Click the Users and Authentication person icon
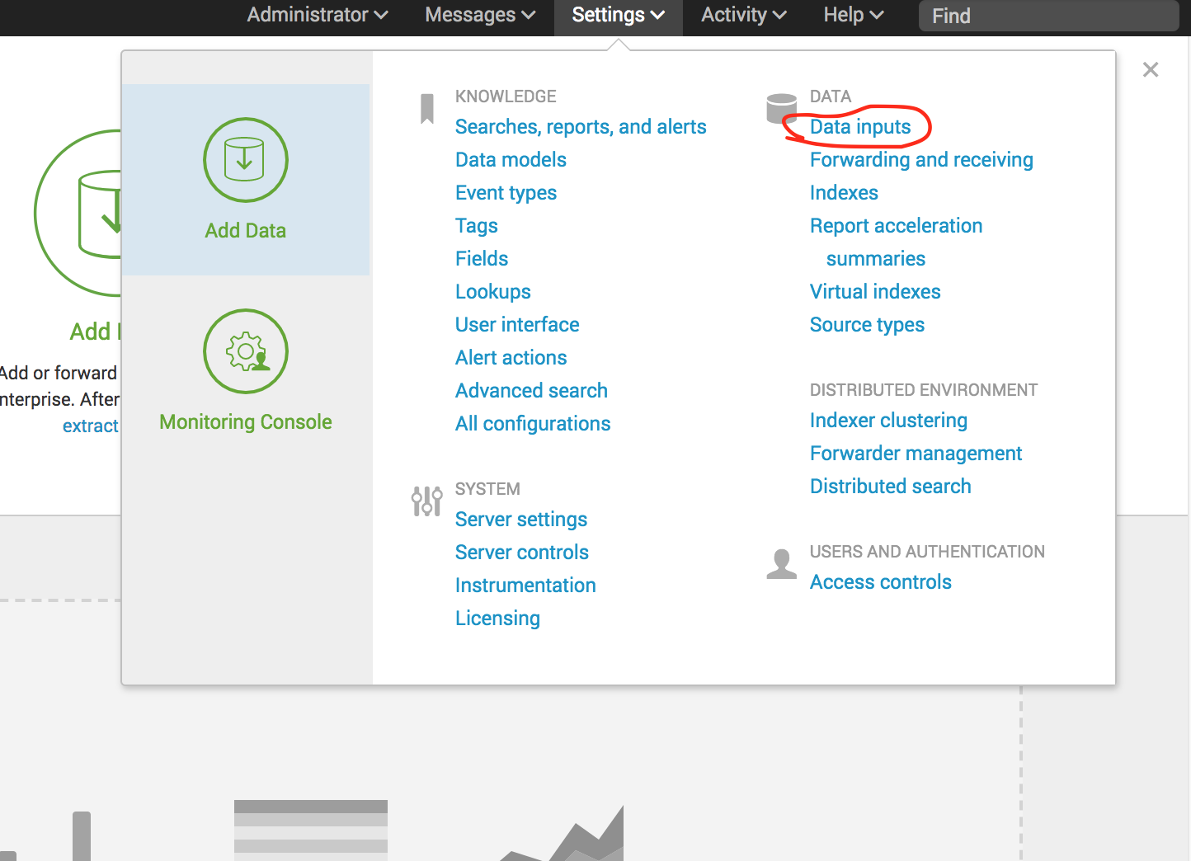1191x861 pixels. point(781,564)
